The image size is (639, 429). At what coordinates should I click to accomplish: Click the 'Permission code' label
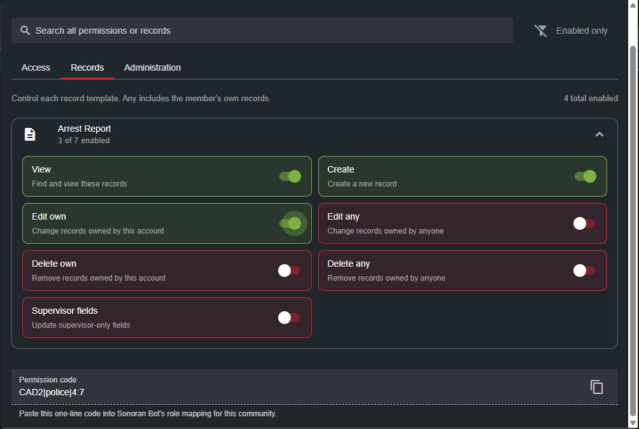[48, 380]
